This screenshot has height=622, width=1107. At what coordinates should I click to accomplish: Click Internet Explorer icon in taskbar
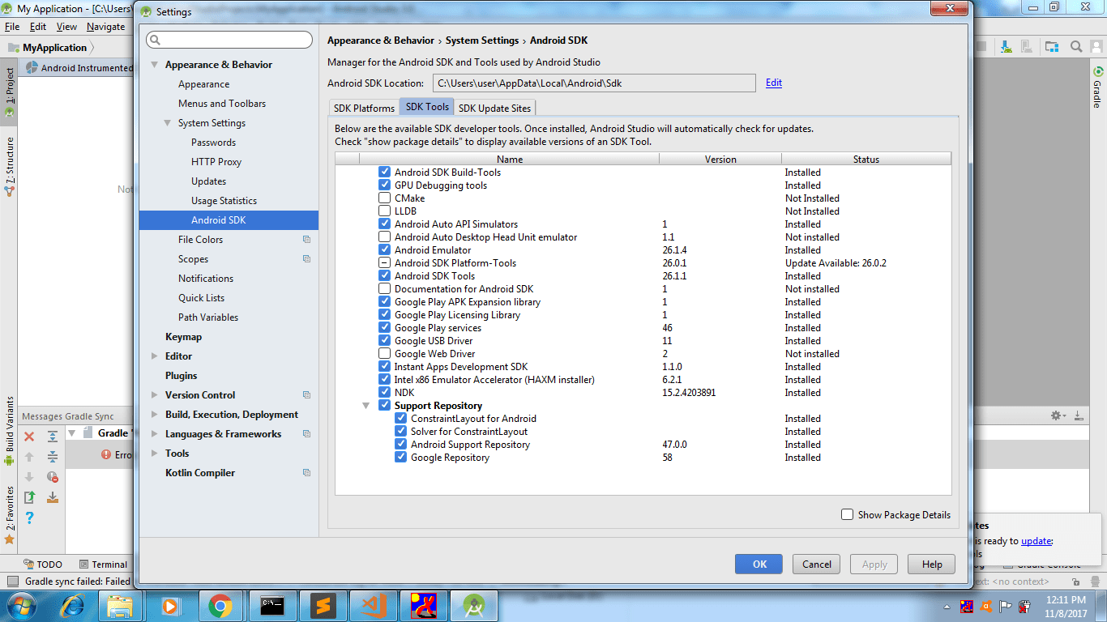click(71, 605)
